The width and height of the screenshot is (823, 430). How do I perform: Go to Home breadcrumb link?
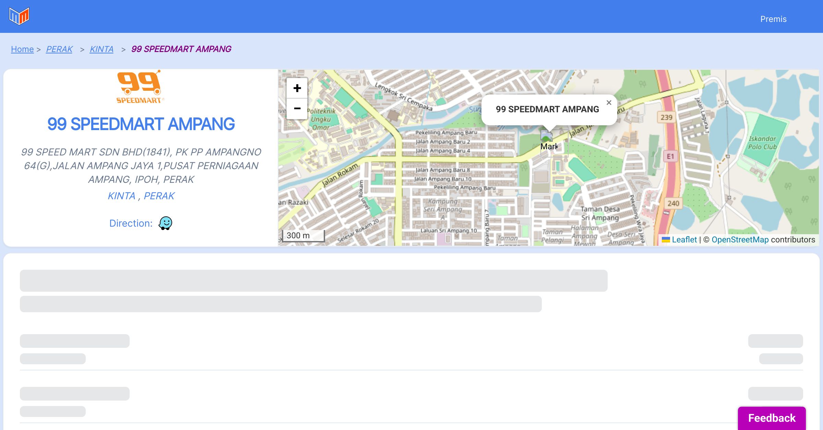coord(22,49)
